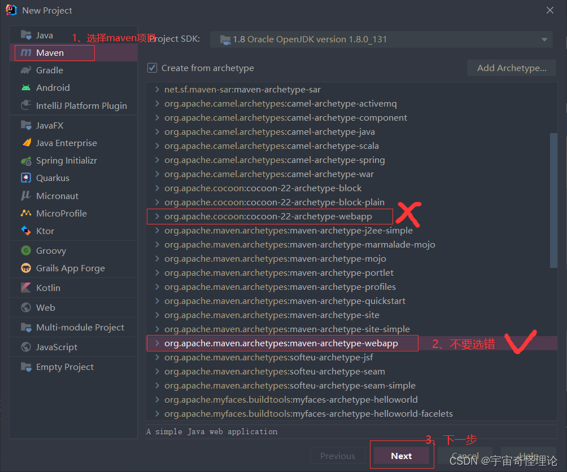Close the New Project dialog
Viewport: 567px width, 472px height.
coord(550,10)
